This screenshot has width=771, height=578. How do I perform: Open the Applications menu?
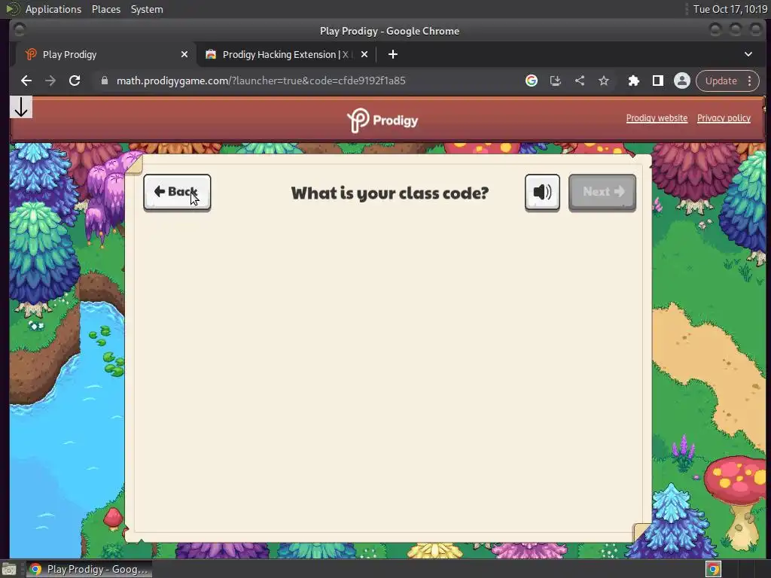[x=53, y=9]
